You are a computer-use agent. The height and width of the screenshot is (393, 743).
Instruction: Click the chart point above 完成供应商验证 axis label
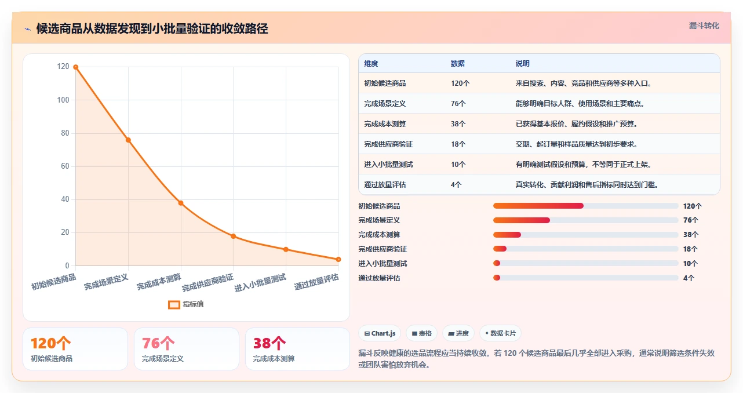(233, 236)
